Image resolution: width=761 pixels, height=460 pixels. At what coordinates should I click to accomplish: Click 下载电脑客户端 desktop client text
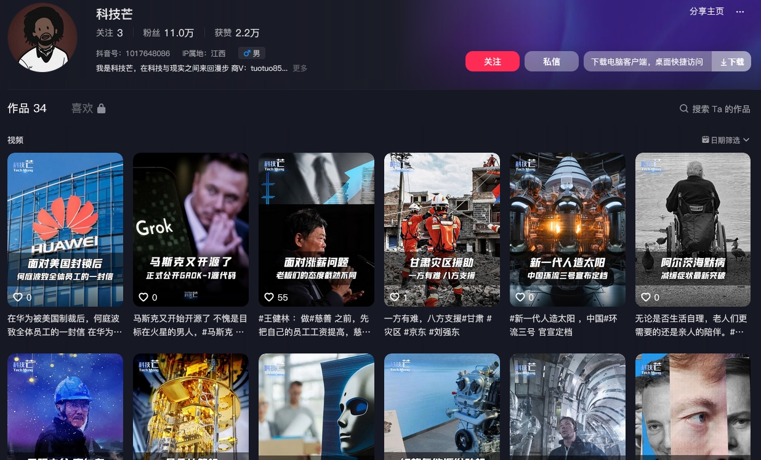[x=647, y=62]
